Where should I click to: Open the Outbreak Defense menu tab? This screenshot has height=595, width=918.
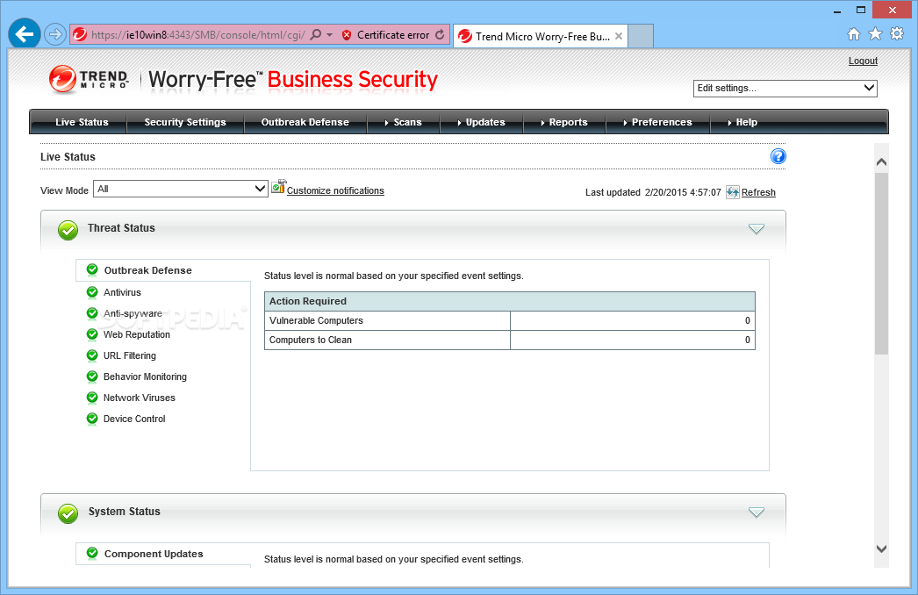[x=305, y=122]
